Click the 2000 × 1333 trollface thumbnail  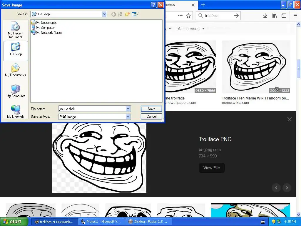pyautogui.click(x=256, y=67)
